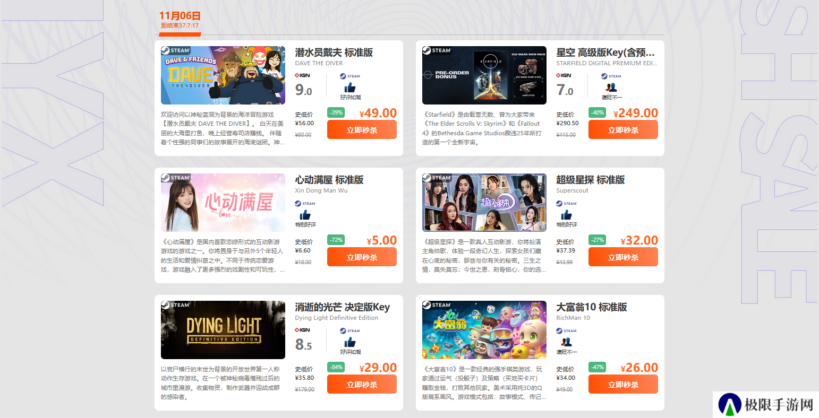
Task: Click the Steam badge on Dying Light image
Action: point(175,305)
